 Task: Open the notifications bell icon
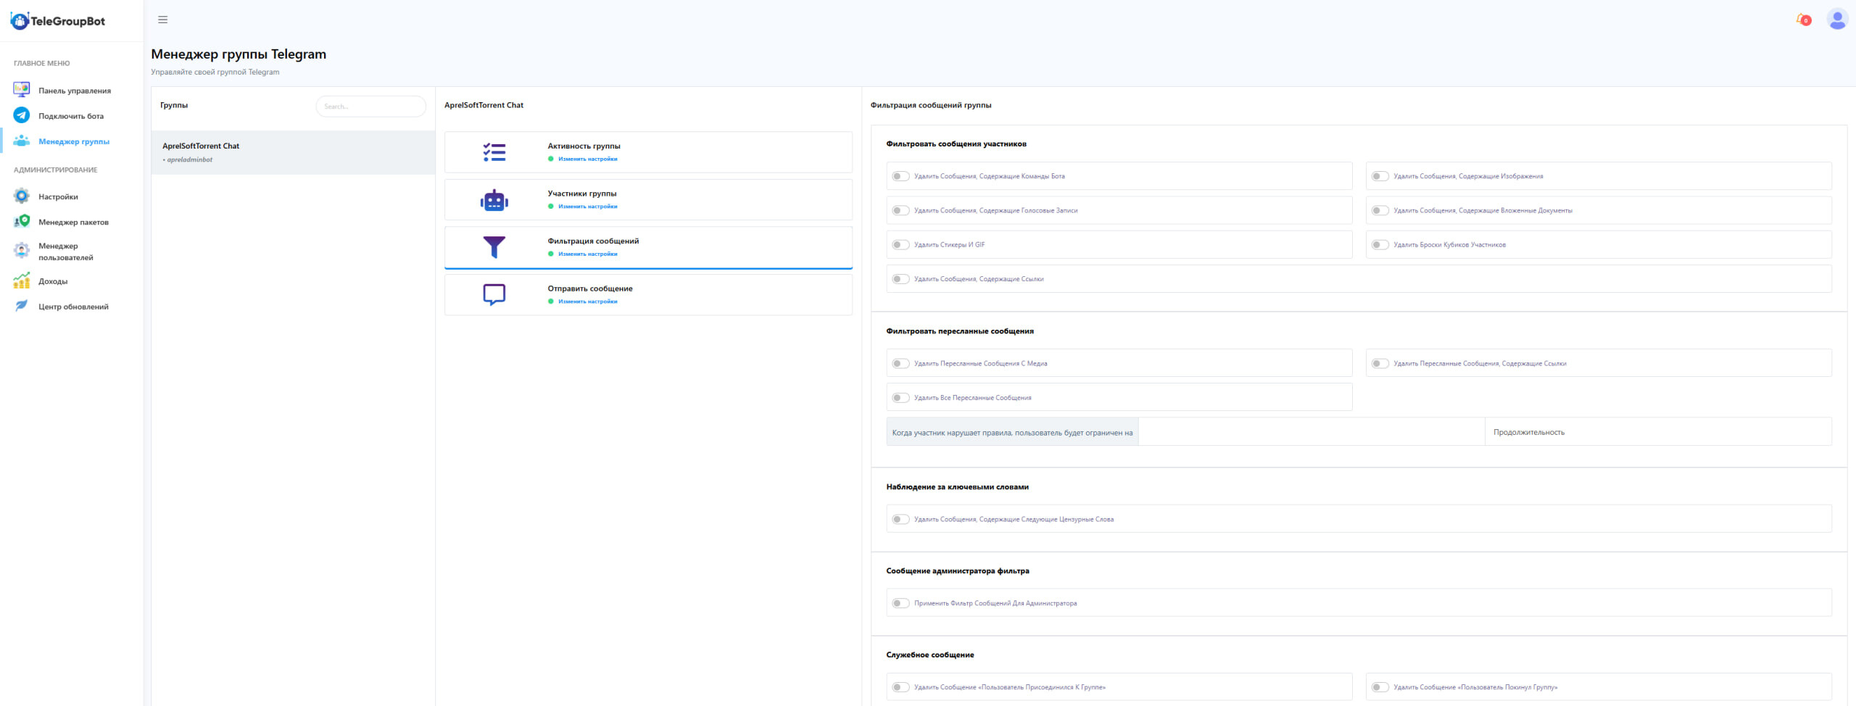pos(1803,20)
